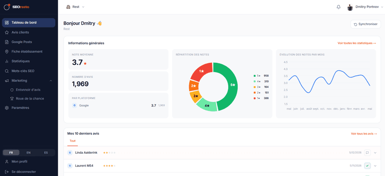Open Statistiques section
Image resolution: width=385 pixels, height=176 pixels.
pos(28,61)
